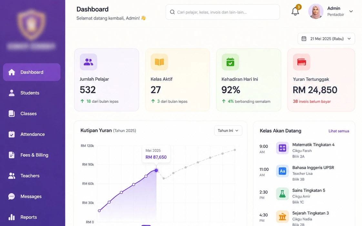
Task: Click the Teachers group icon
Action: pyautogui.click(x=12, y=176)
